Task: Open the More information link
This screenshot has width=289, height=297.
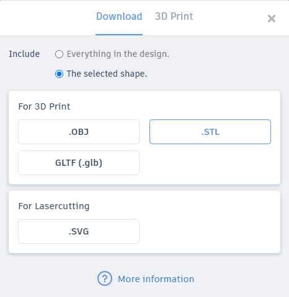Action: tap(156, 279)
